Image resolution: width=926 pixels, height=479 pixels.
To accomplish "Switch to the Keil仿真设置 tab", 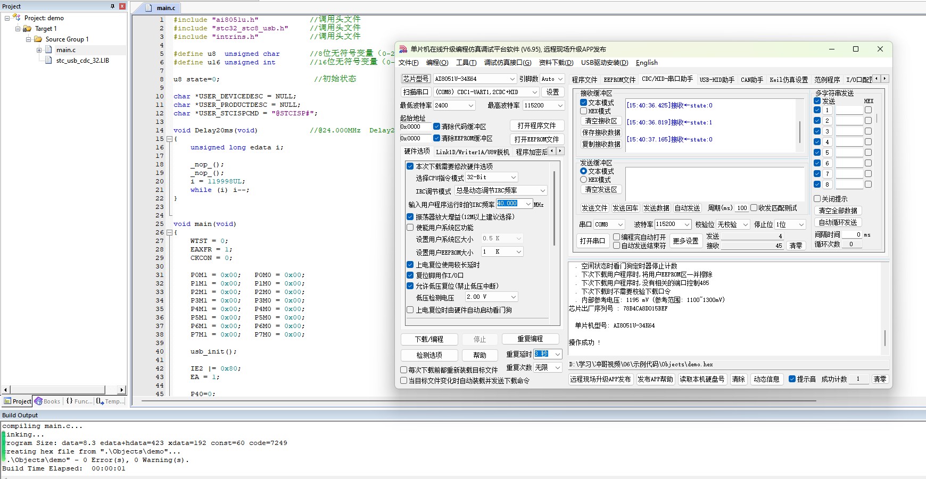I will click(x=789, y=80).
